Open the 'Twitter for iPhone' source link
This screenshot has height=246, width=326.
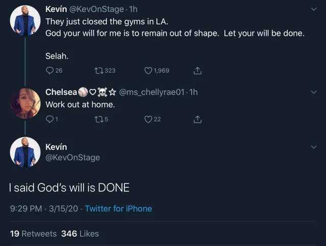coord(118,208)
